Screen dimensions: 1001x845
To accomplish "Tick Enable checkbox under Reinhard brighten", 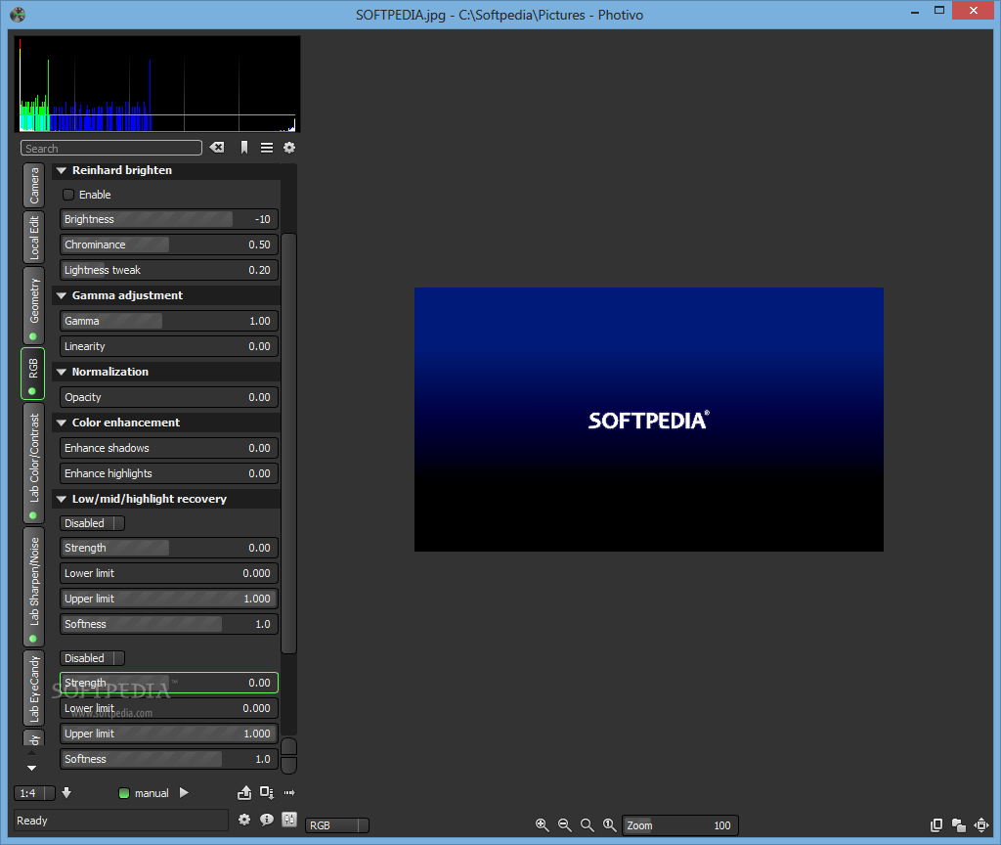I will (68, 195).
